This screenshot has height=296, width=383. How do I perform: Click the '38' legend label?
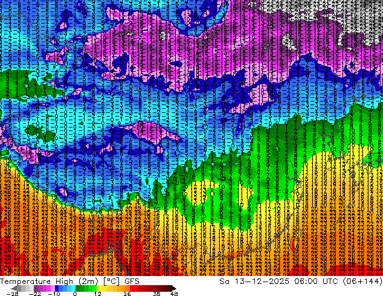coord(156,294)
